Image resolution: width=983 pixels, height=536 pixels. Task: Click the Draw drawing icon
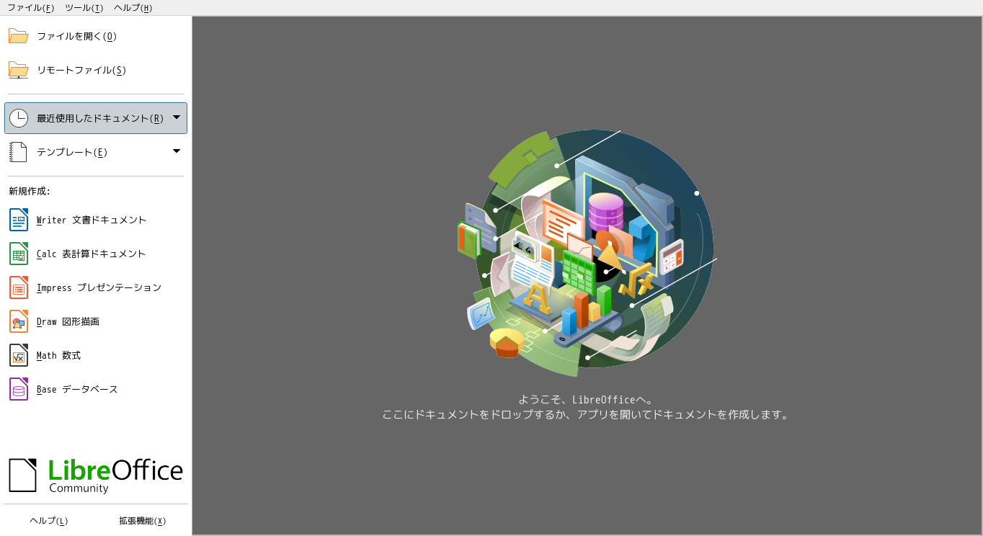pyautogui.click(x=19, y=321)
